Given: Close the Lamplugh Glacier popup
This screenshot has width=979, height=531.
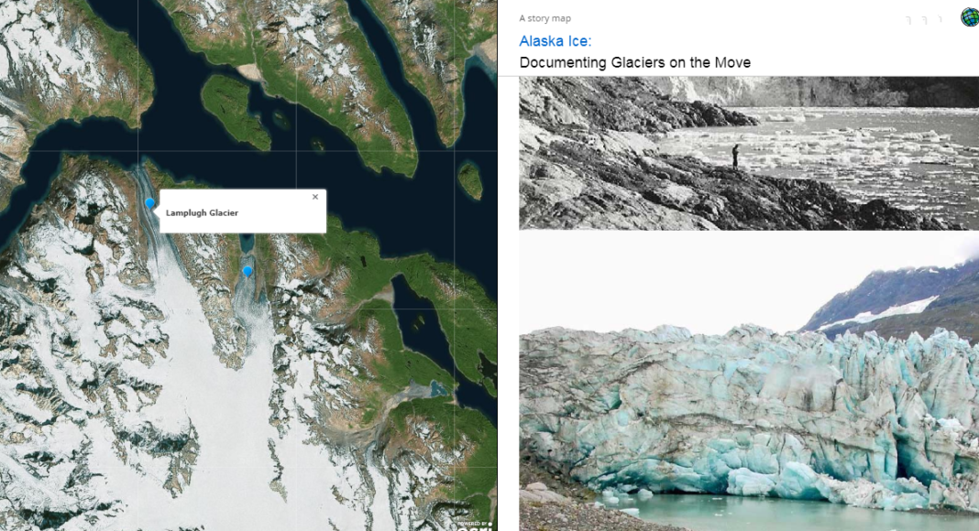Looking at the screenshot, I should click(315, 197).
